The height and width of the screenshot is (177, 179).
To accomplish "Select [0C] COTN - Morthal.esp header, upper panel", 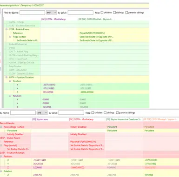I will coord(53,19).
